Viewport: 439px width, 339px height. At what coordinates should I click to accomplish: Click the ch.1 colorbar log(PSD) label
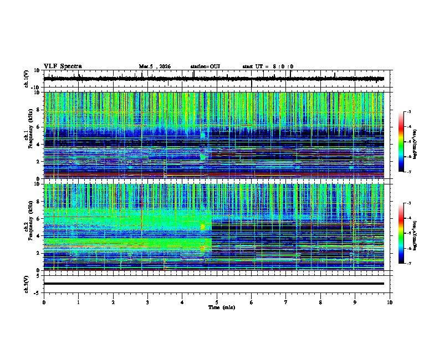pyautogui.click(x=415, y=144)
